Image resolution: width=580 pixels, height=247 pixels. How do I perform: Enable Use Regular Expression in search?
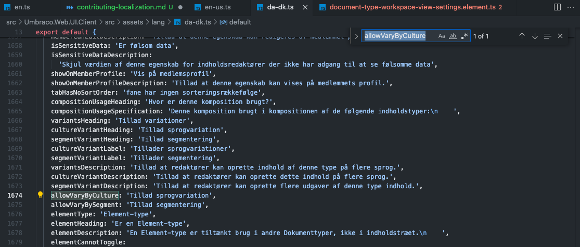point(465,36)
